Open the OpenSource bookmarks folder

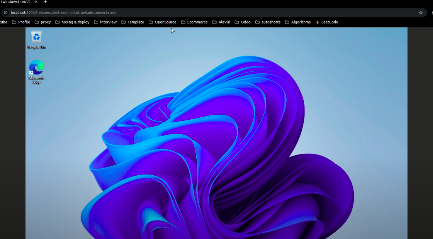[162, 22]
